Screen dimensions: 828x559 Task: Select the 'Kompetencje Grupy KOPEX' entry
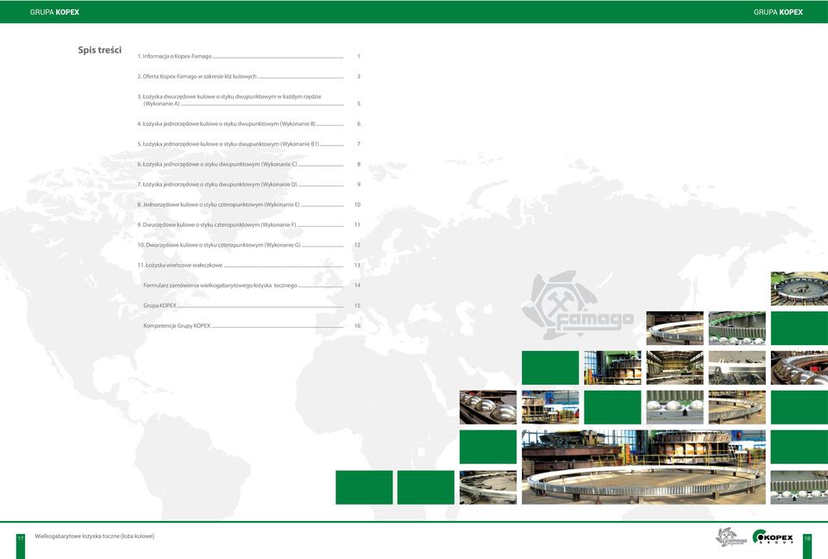coord(252,326)
